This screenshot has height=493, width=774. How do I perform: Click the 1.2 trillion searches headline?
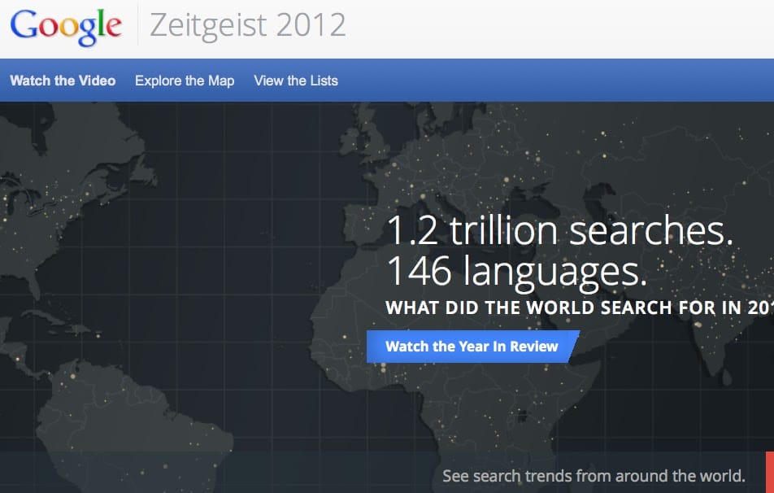tap(559, 231)
